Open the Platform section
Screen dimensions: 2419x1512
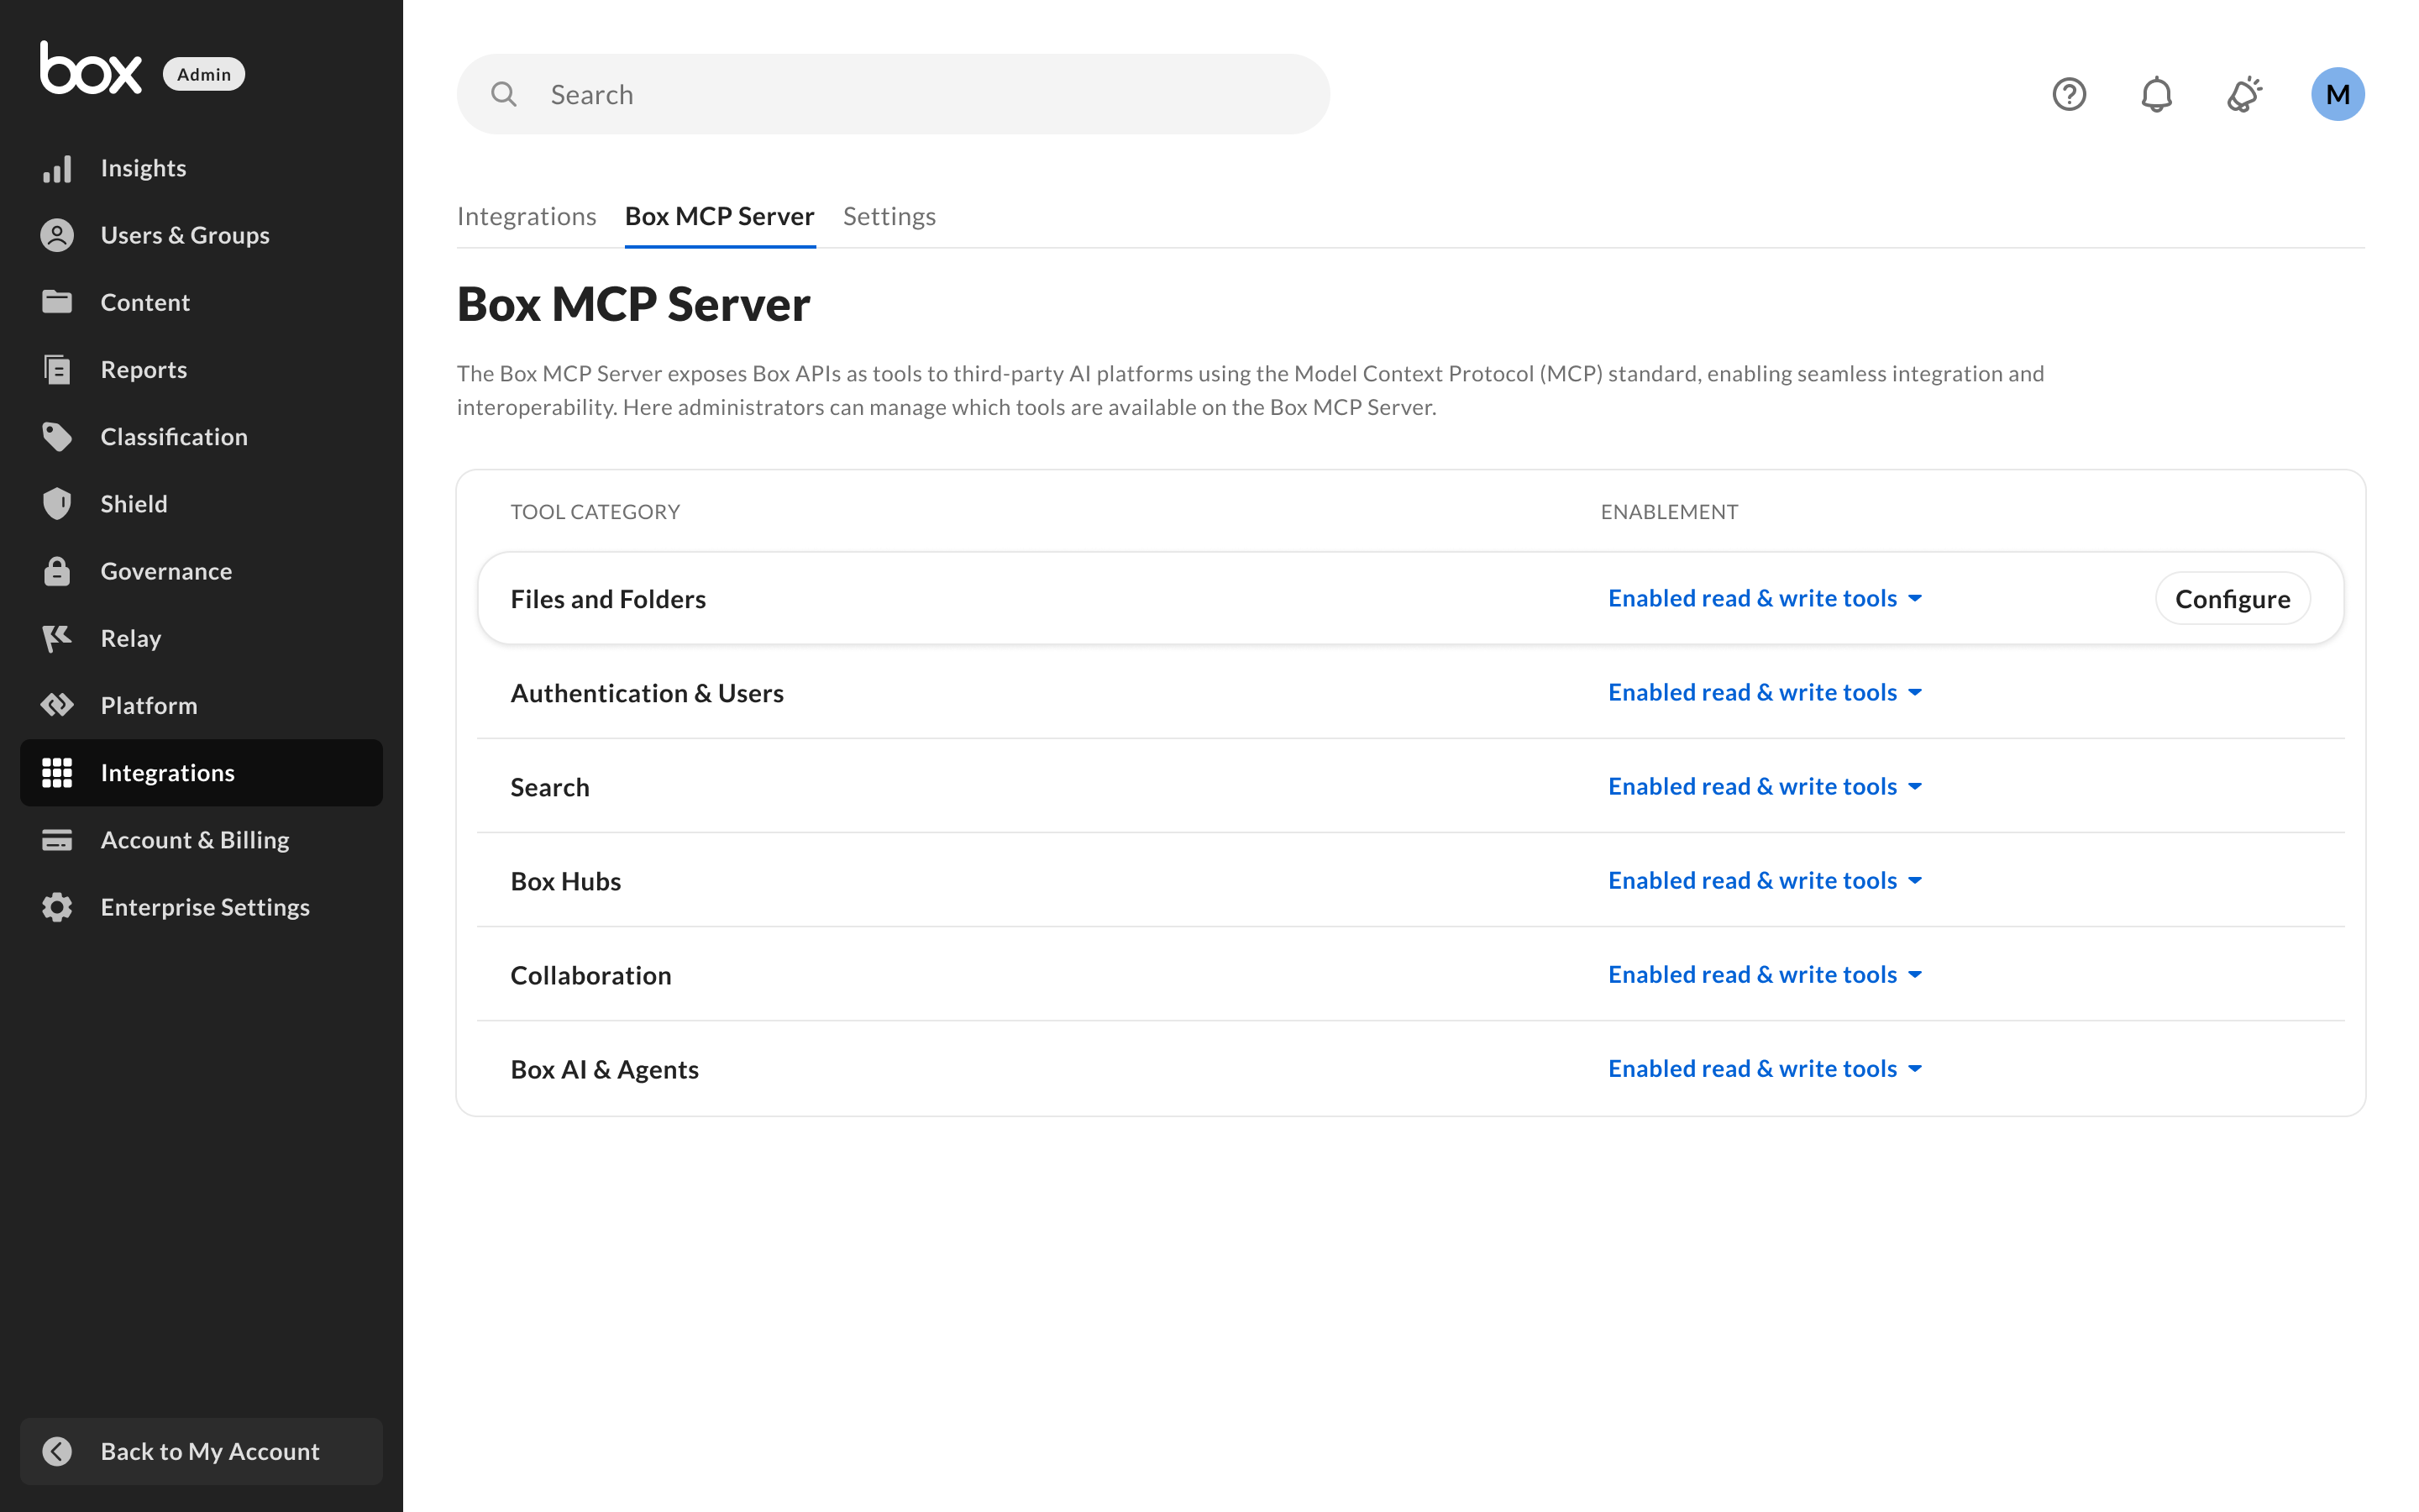[149, 705]
